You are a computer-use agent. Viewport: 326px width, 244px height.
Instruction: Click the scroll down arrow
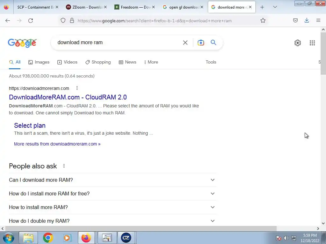[323, 223]
